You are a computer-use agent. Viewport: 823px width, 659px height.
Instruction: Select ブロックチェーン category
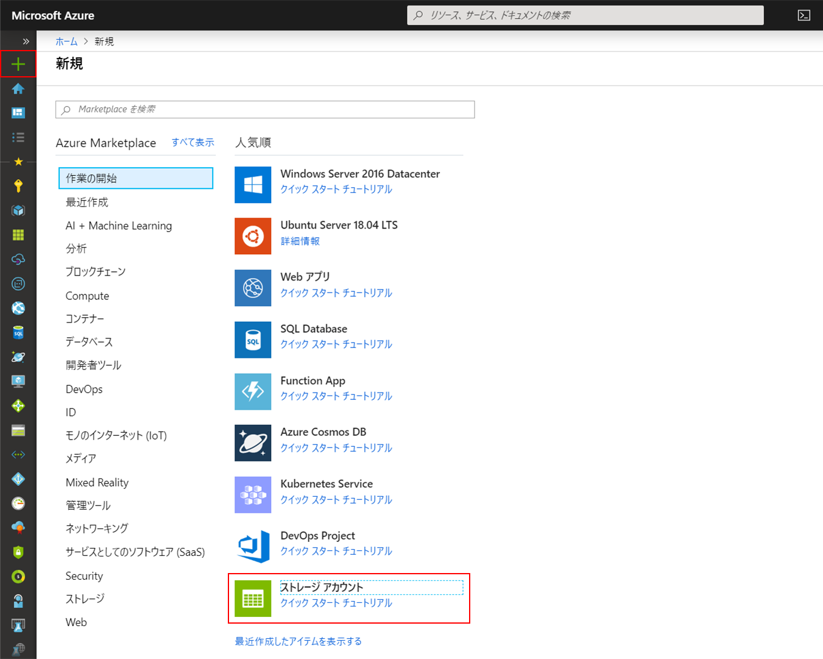coord(96,272)
